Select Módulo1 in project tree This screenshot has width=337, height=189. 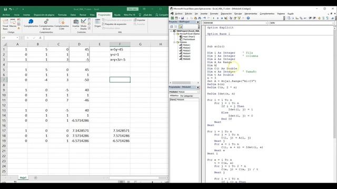185,45
